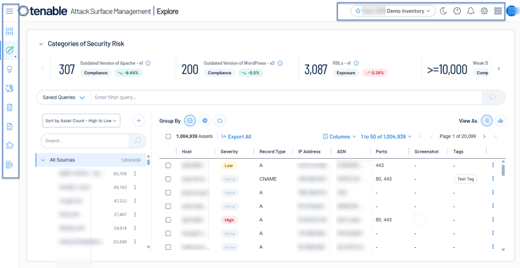Viewport: 520px width, 268px height.
Task: Go to next page of assets
Action: point(484,137)
